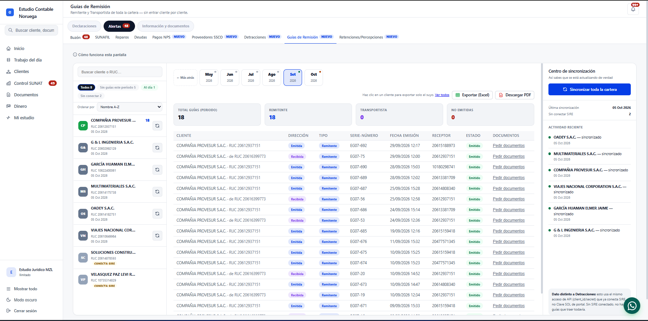Sync G & L INGENIERIA refresh icon
This screenshot has width=648, height=321.
(157, 148)
